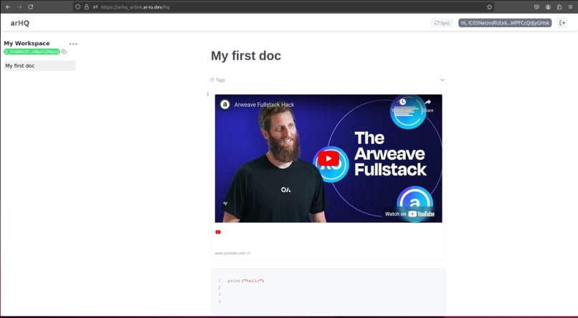Open My Workspace three-dot options menu

coord(73,44)
